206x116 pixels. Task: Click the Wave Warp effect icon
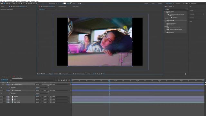167,20
